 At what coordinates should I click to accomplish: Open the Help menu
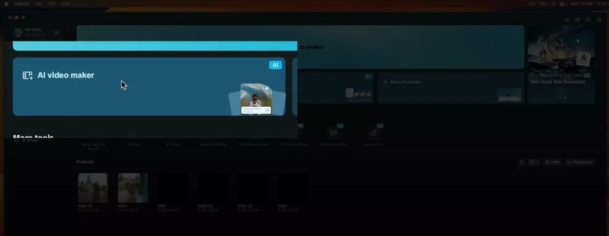point(65,4)
